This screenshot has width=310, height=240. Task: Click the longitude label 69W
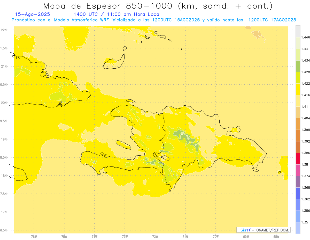[x=246, y=236]
